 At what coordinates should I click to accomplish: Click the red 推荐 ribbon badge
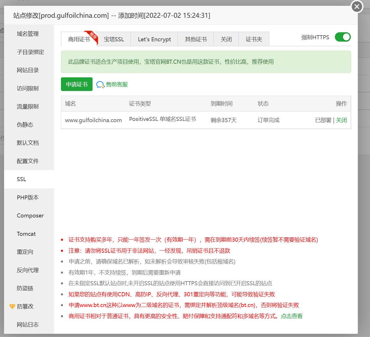pos(91,37)
